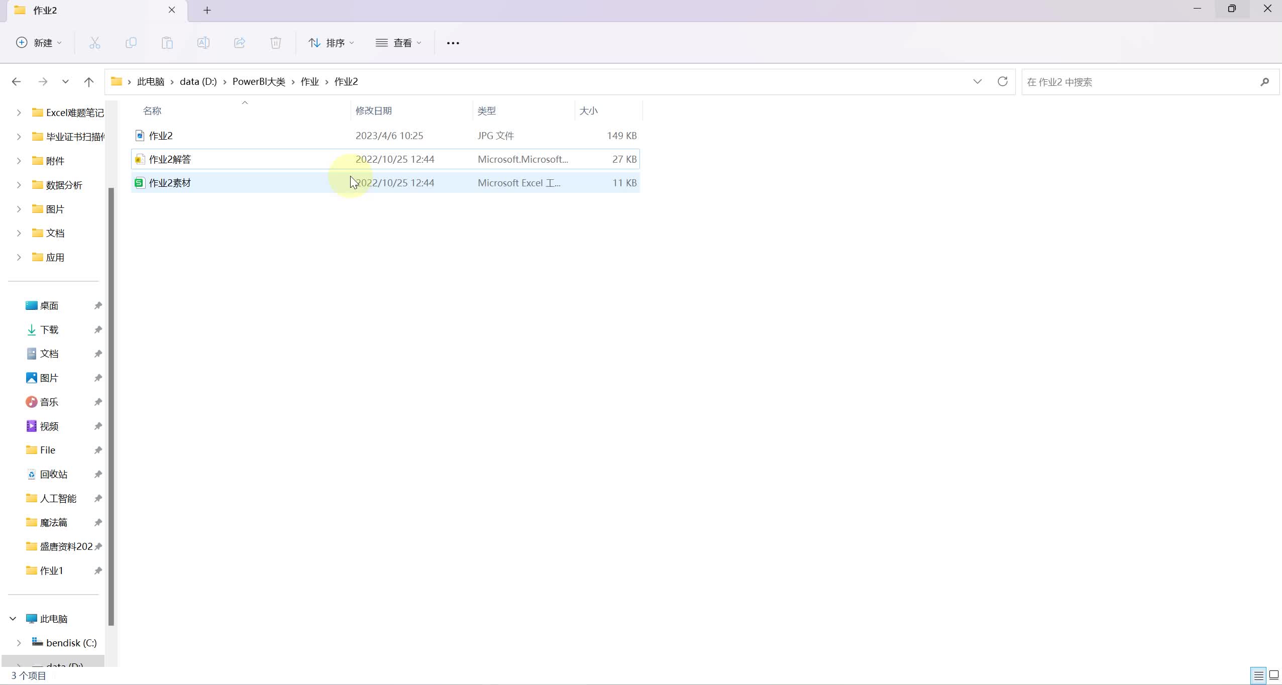Click the 新建 new item button
Viewport: 1282px width, 685px height.
[39, 43]
